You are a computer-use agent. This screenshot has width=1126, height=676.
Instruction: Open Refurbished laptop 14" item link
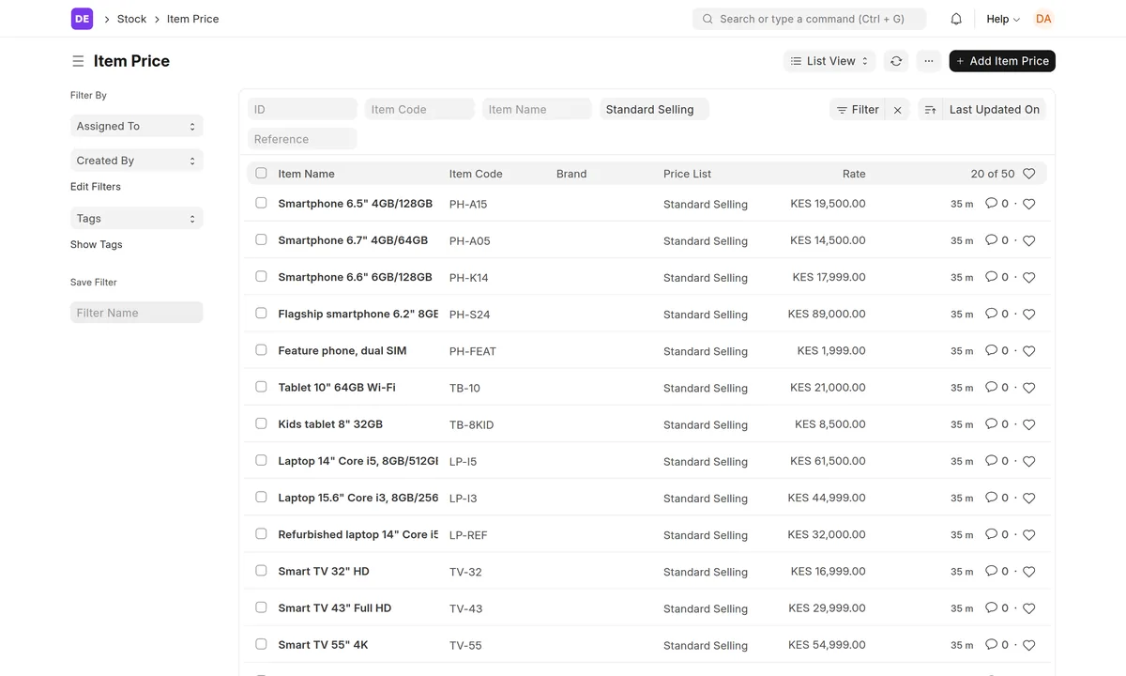pyautogui.click(x=358, y=534)
